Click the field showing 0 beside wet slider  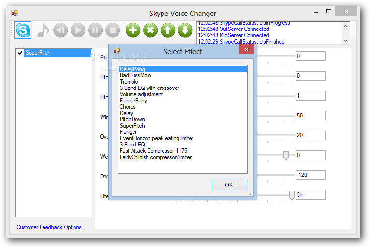point(311,155)
